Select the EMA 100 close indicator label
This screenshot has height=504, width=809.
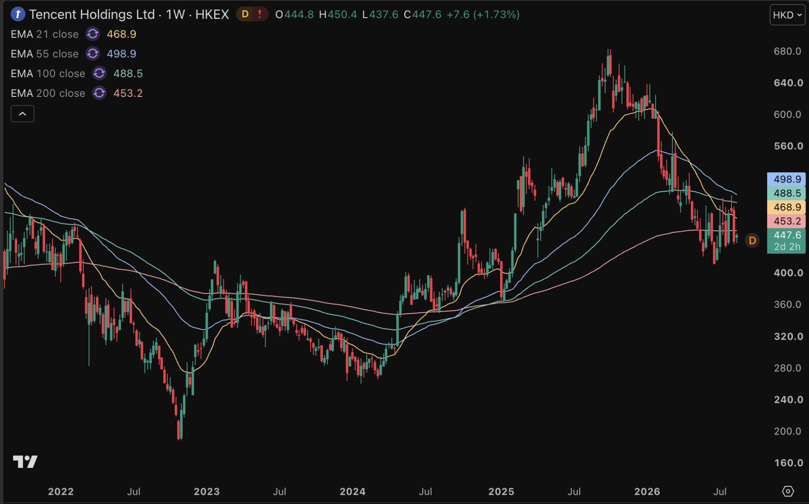pyautogui.click(x=48, y=73)
